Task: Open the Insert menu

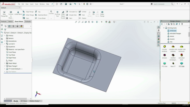Action: (32, 4)
